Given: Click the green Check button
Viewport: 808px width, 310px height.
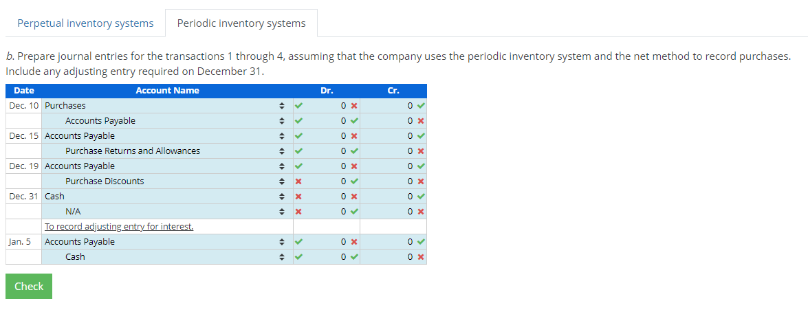Looking at the screenshot, I should pyautogui.click(x=29, y=287).
